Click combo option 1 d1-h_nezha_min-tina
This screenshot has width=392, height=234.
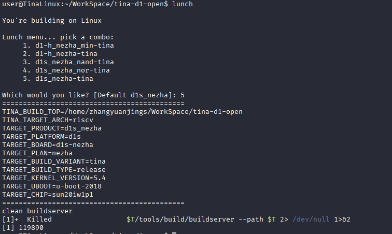(68, 46)
